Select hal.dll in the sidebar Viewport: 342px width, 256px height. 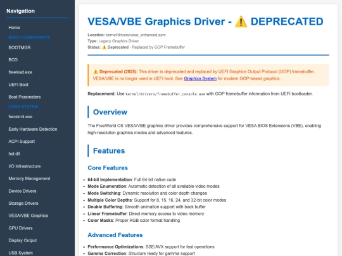click(x=14, y=154)
